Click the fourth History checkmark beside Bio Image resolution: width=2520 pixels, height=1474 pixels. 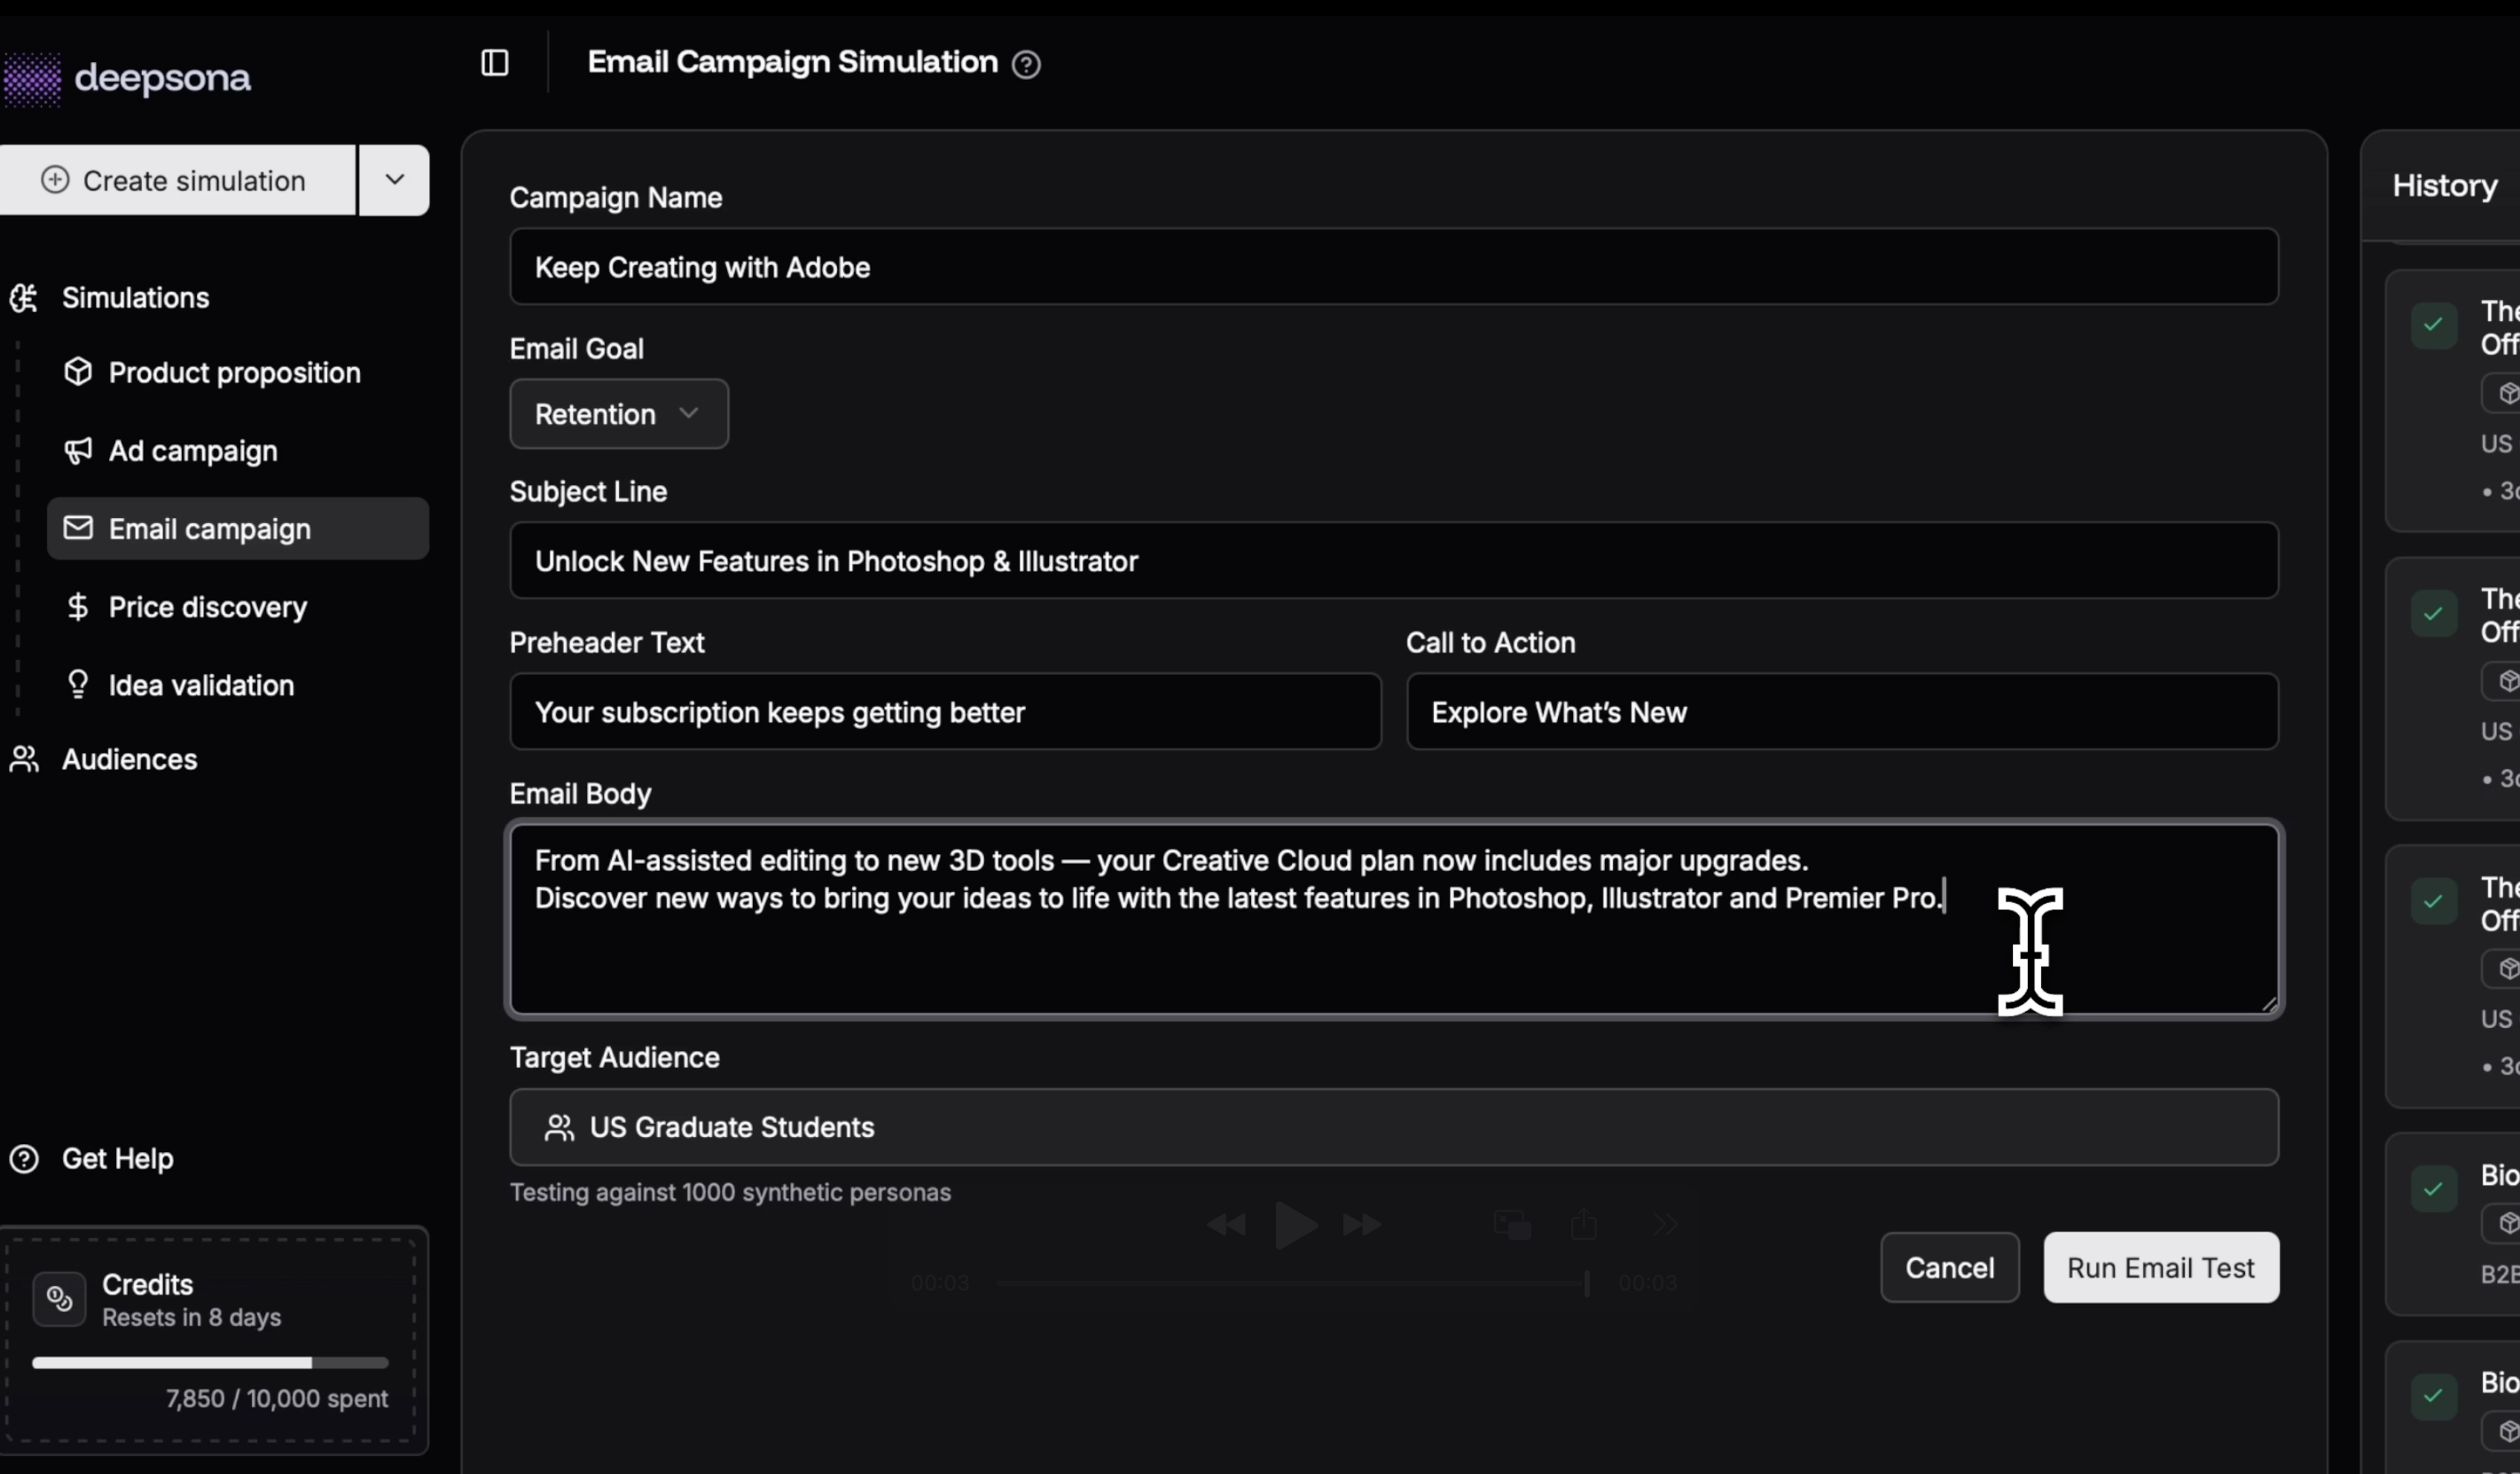tap(2433, 1189)
